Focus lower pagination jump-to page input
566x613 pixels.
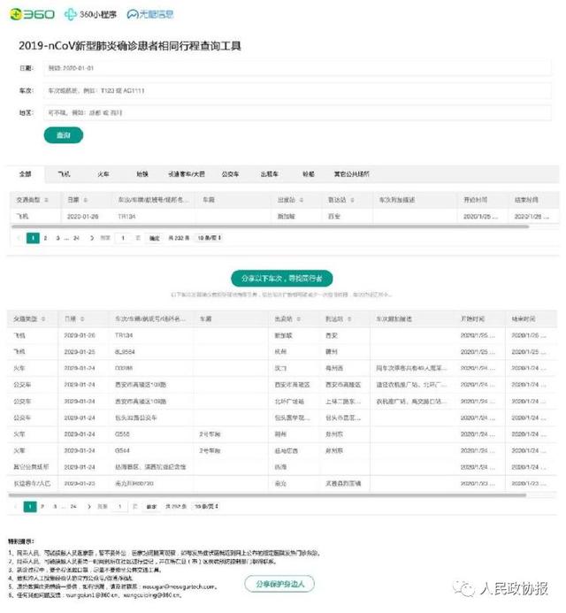[x=120, y=507]
